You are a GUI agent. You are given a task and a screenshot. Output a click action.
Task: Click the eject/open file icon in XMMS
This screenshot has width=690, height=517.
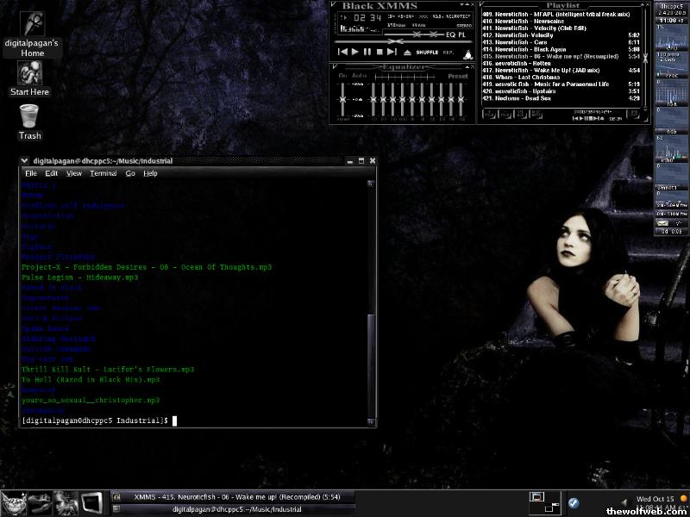point(409,52)
